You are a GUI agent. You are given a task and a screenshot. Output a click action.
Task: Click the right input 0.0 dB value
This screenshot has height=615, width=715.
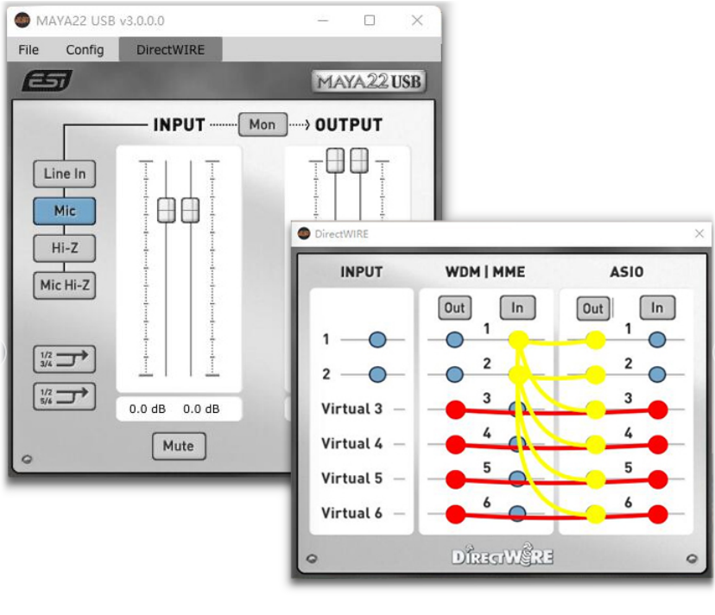tap(201, 409)
